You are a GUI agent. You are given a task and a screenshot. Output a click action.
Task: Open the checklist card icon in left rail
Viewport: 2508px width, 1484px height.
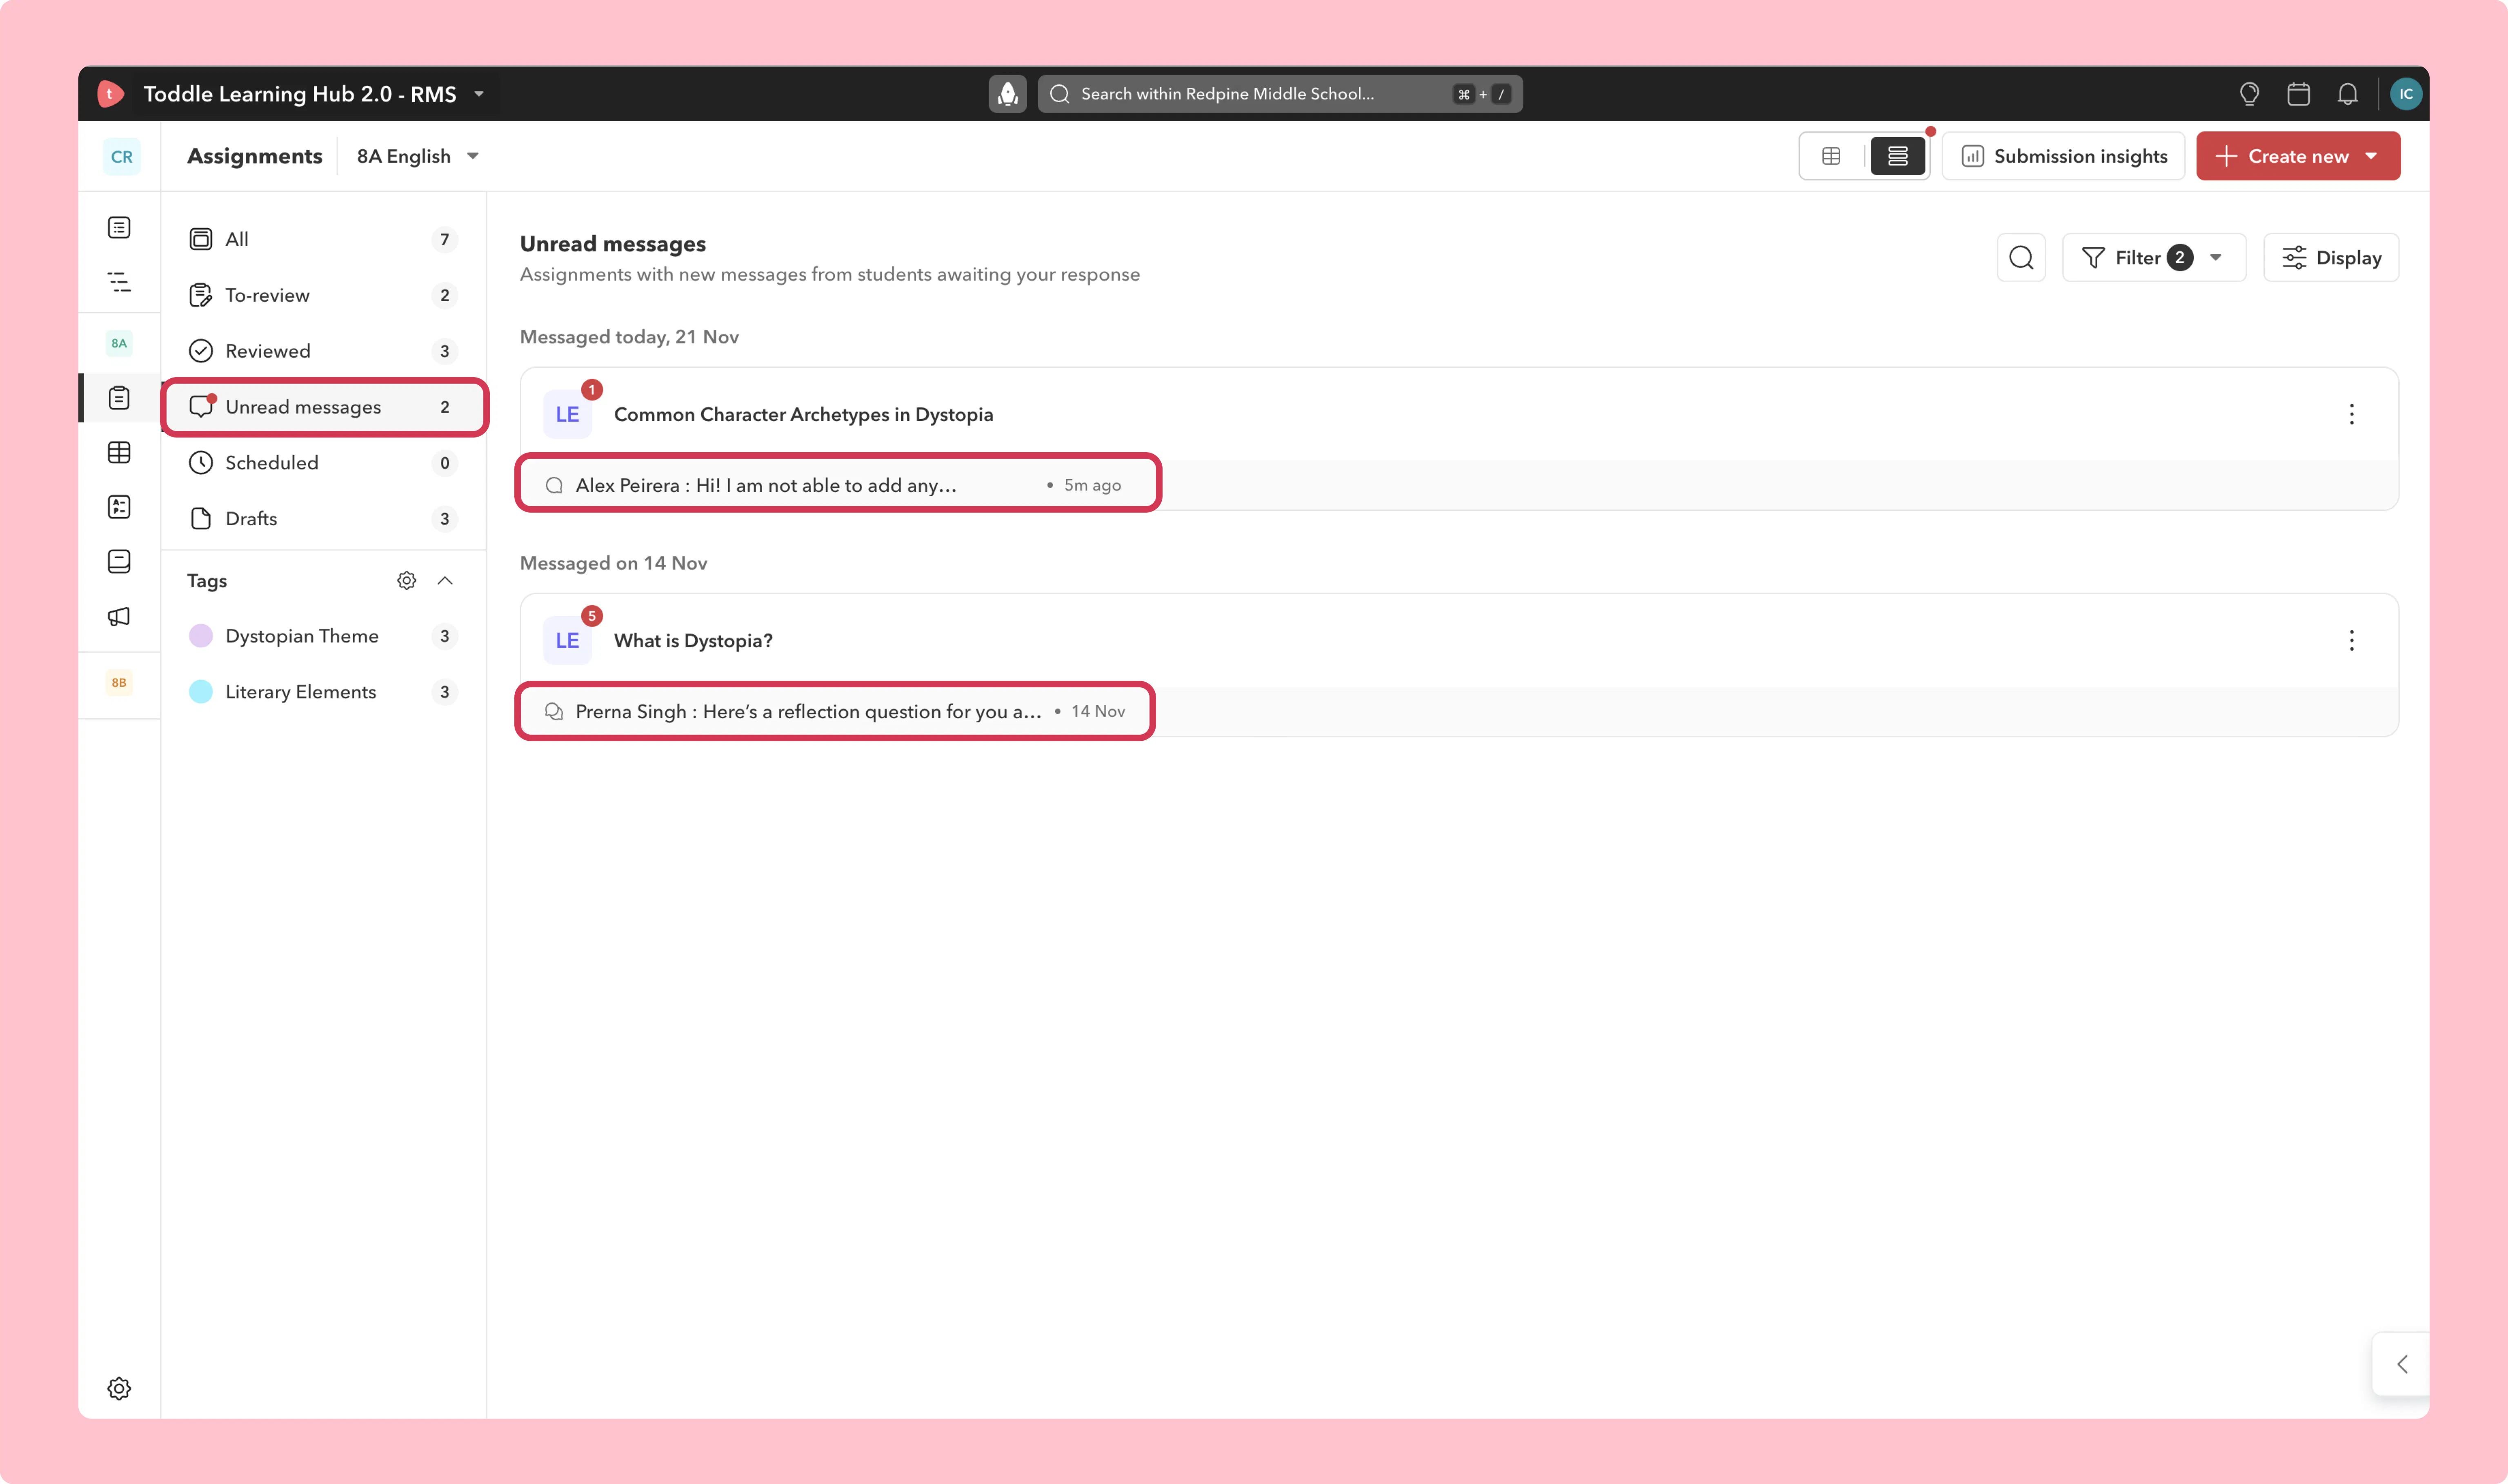pyautogui.click(x=119, y=507)
